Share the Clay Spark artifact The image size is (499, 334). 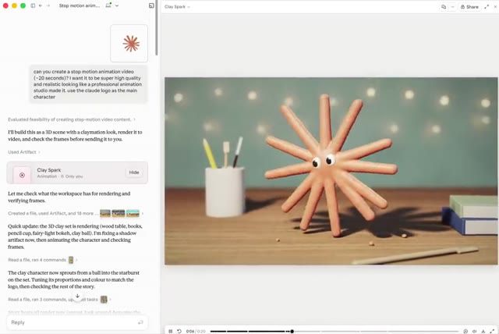point(469,7)
